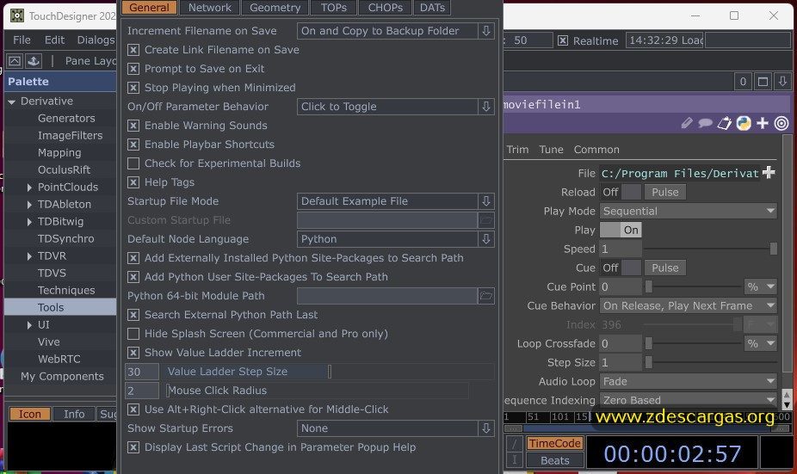Toggle Prompt to Save on Exit
This screenshot has width=797, height=474.
[x=133, y=69]
